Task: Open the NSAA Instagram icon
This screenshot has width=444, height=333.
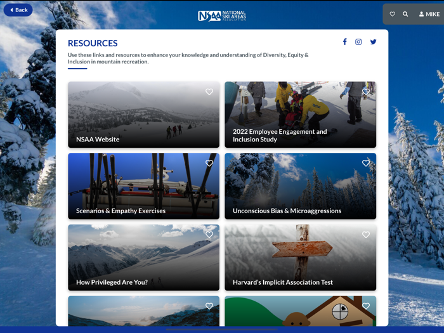Action: pos(358,42)
